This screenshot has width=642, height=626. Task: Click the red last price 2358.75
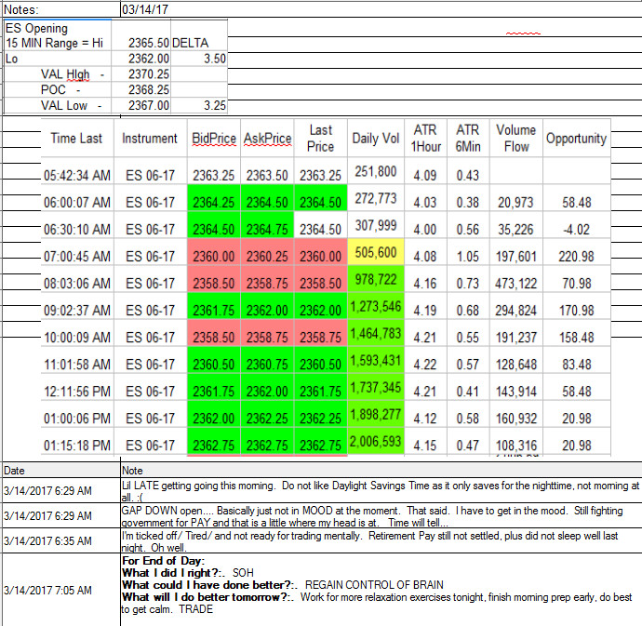point(321,333)
